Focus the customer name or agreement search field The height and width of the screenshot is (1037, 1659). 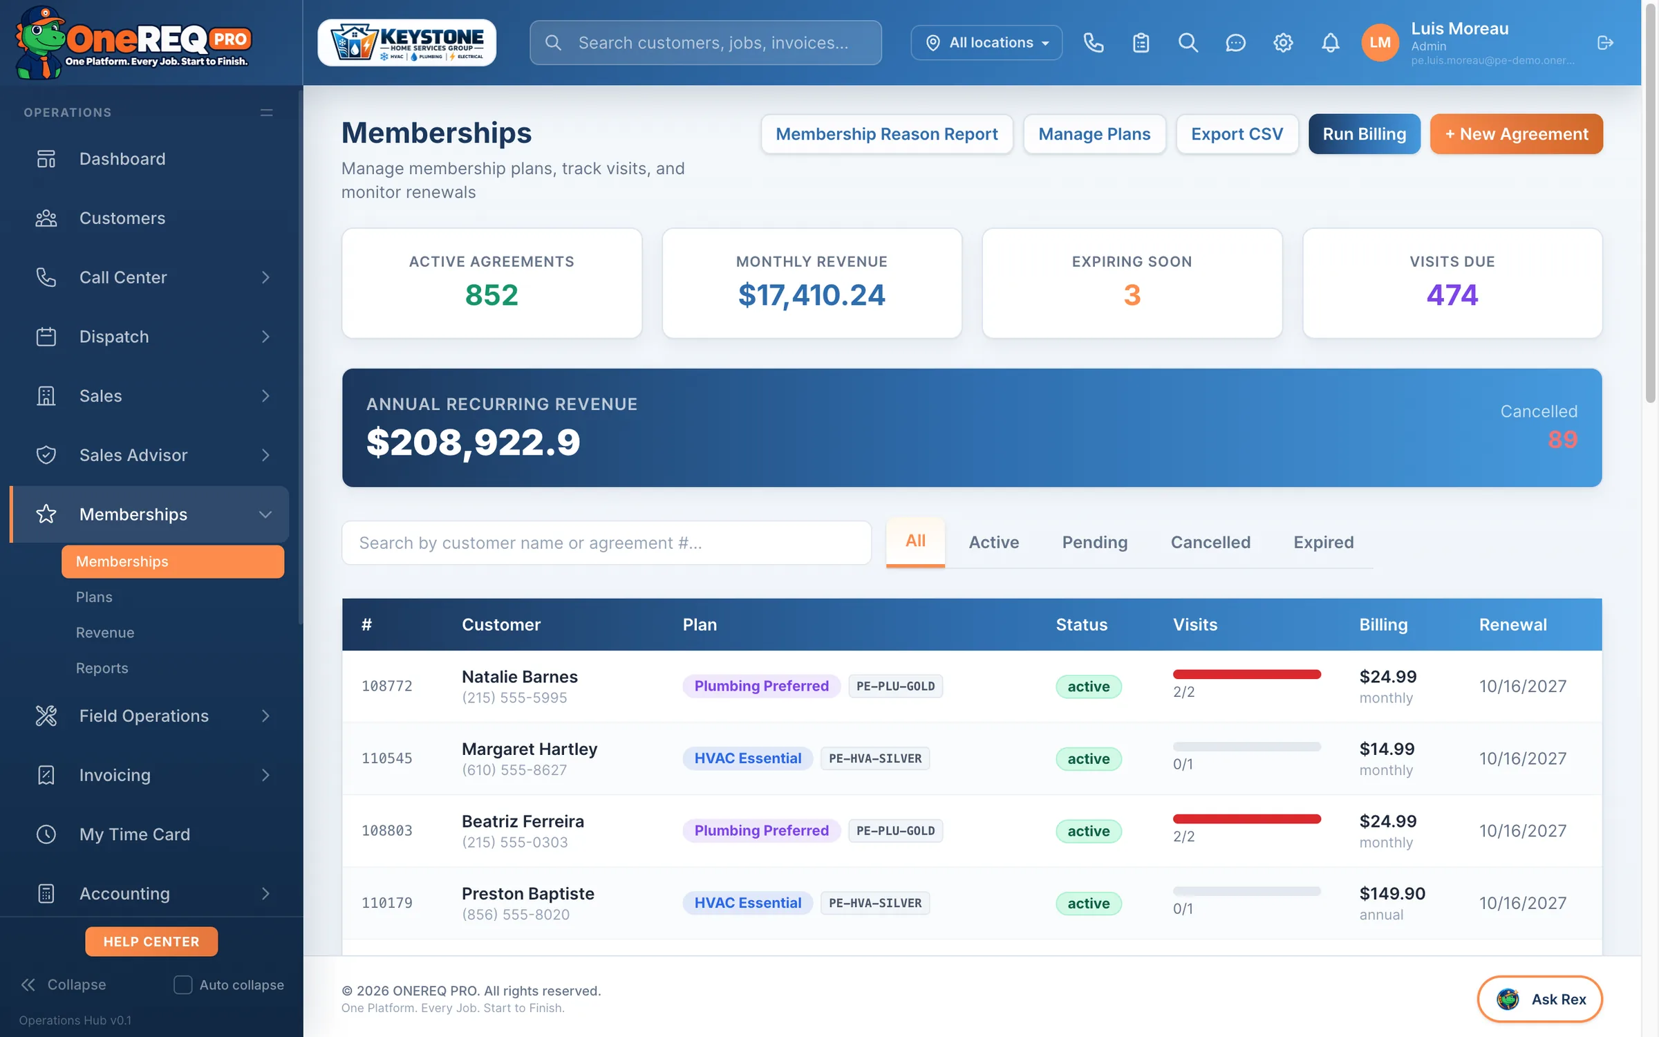pyautogui.click(x=606, y=543)
